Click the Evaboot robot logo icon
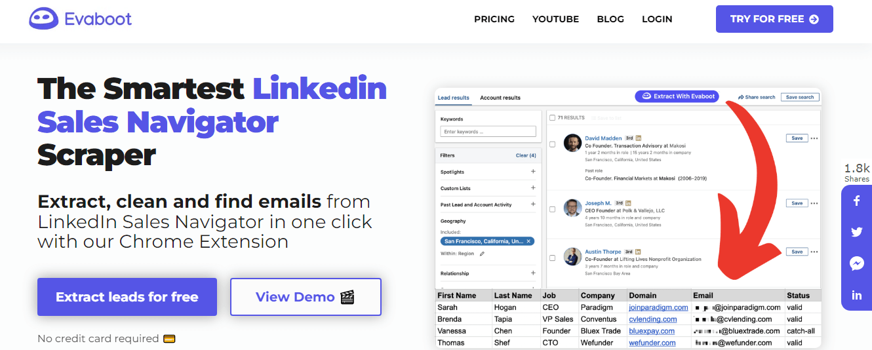This screenshot has width=872, height=350. [x=44, y=19]
